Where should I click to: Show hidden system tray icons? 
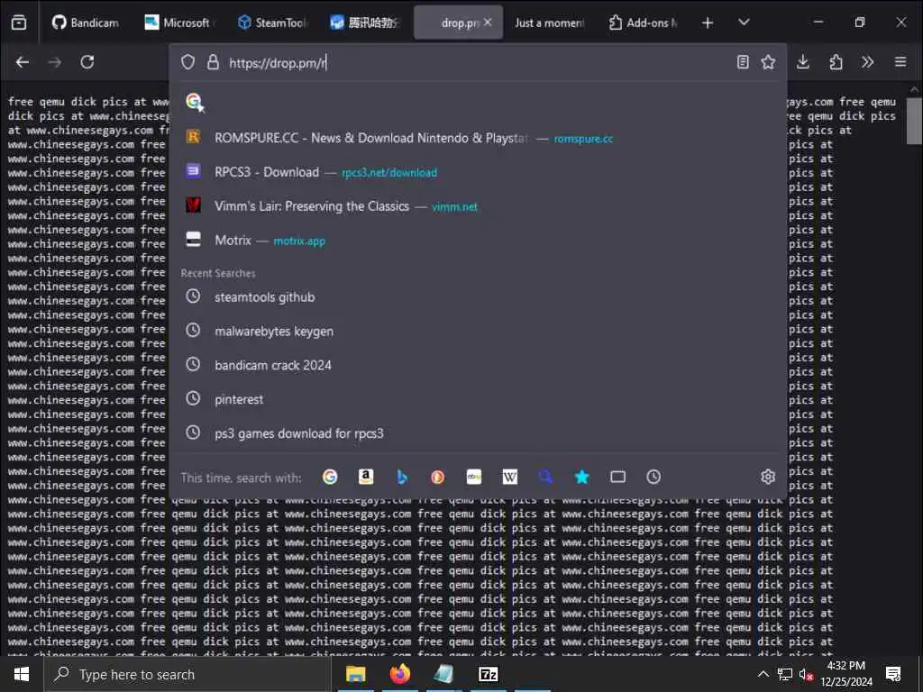[x=763, y=674]
